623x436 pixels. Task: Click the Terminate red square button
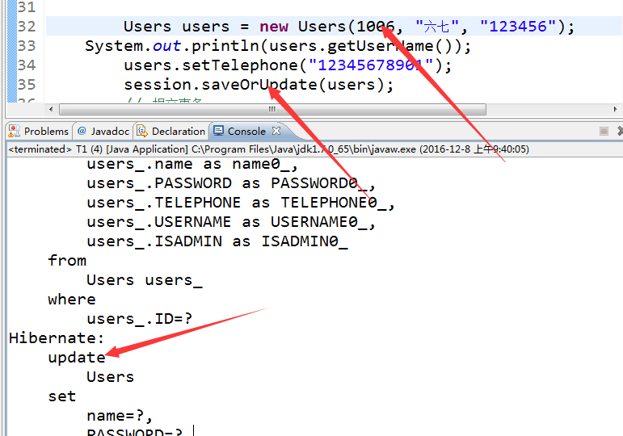pyautogui.click(x=604, y=131)
